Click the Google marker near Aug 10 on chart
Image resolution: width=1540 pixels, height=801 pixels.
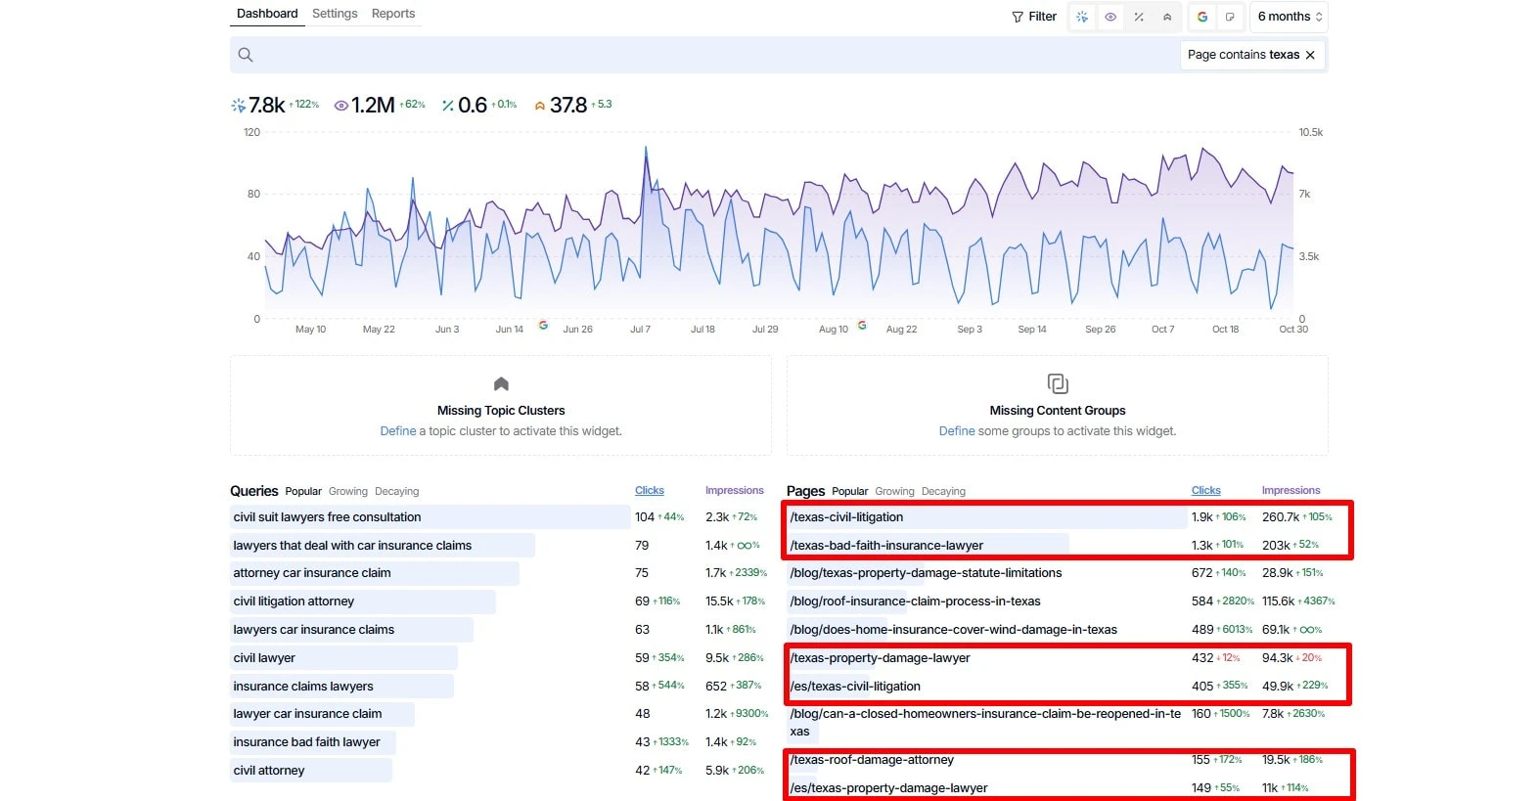pos(862,325)
